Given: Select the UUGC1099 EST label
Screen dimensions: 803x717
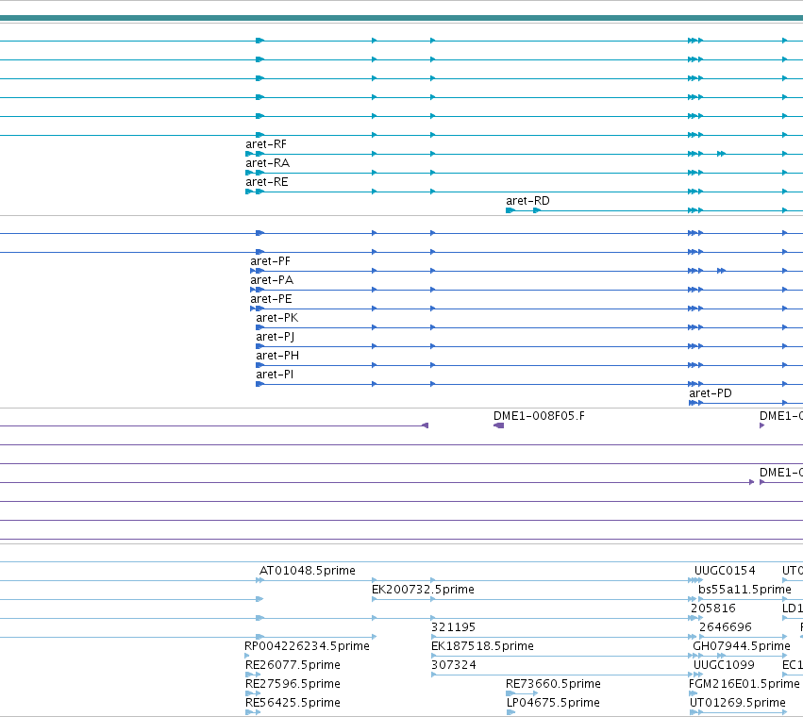Looking at the screenshot, I should point(724,665).
